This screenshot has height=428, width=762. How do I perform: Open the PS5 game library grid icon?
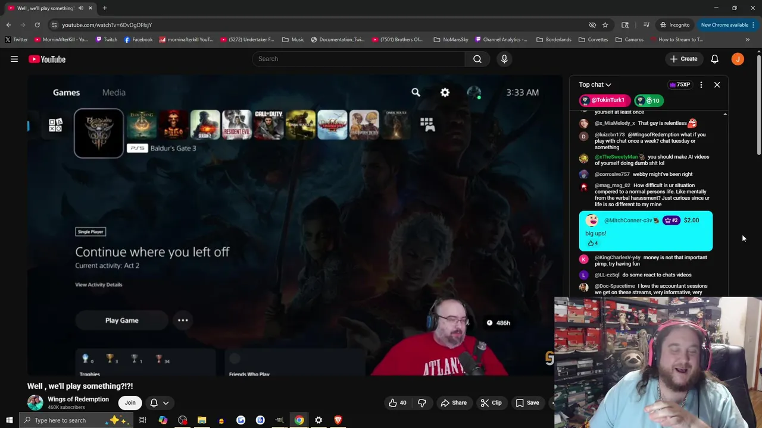[x=427, y=123]
